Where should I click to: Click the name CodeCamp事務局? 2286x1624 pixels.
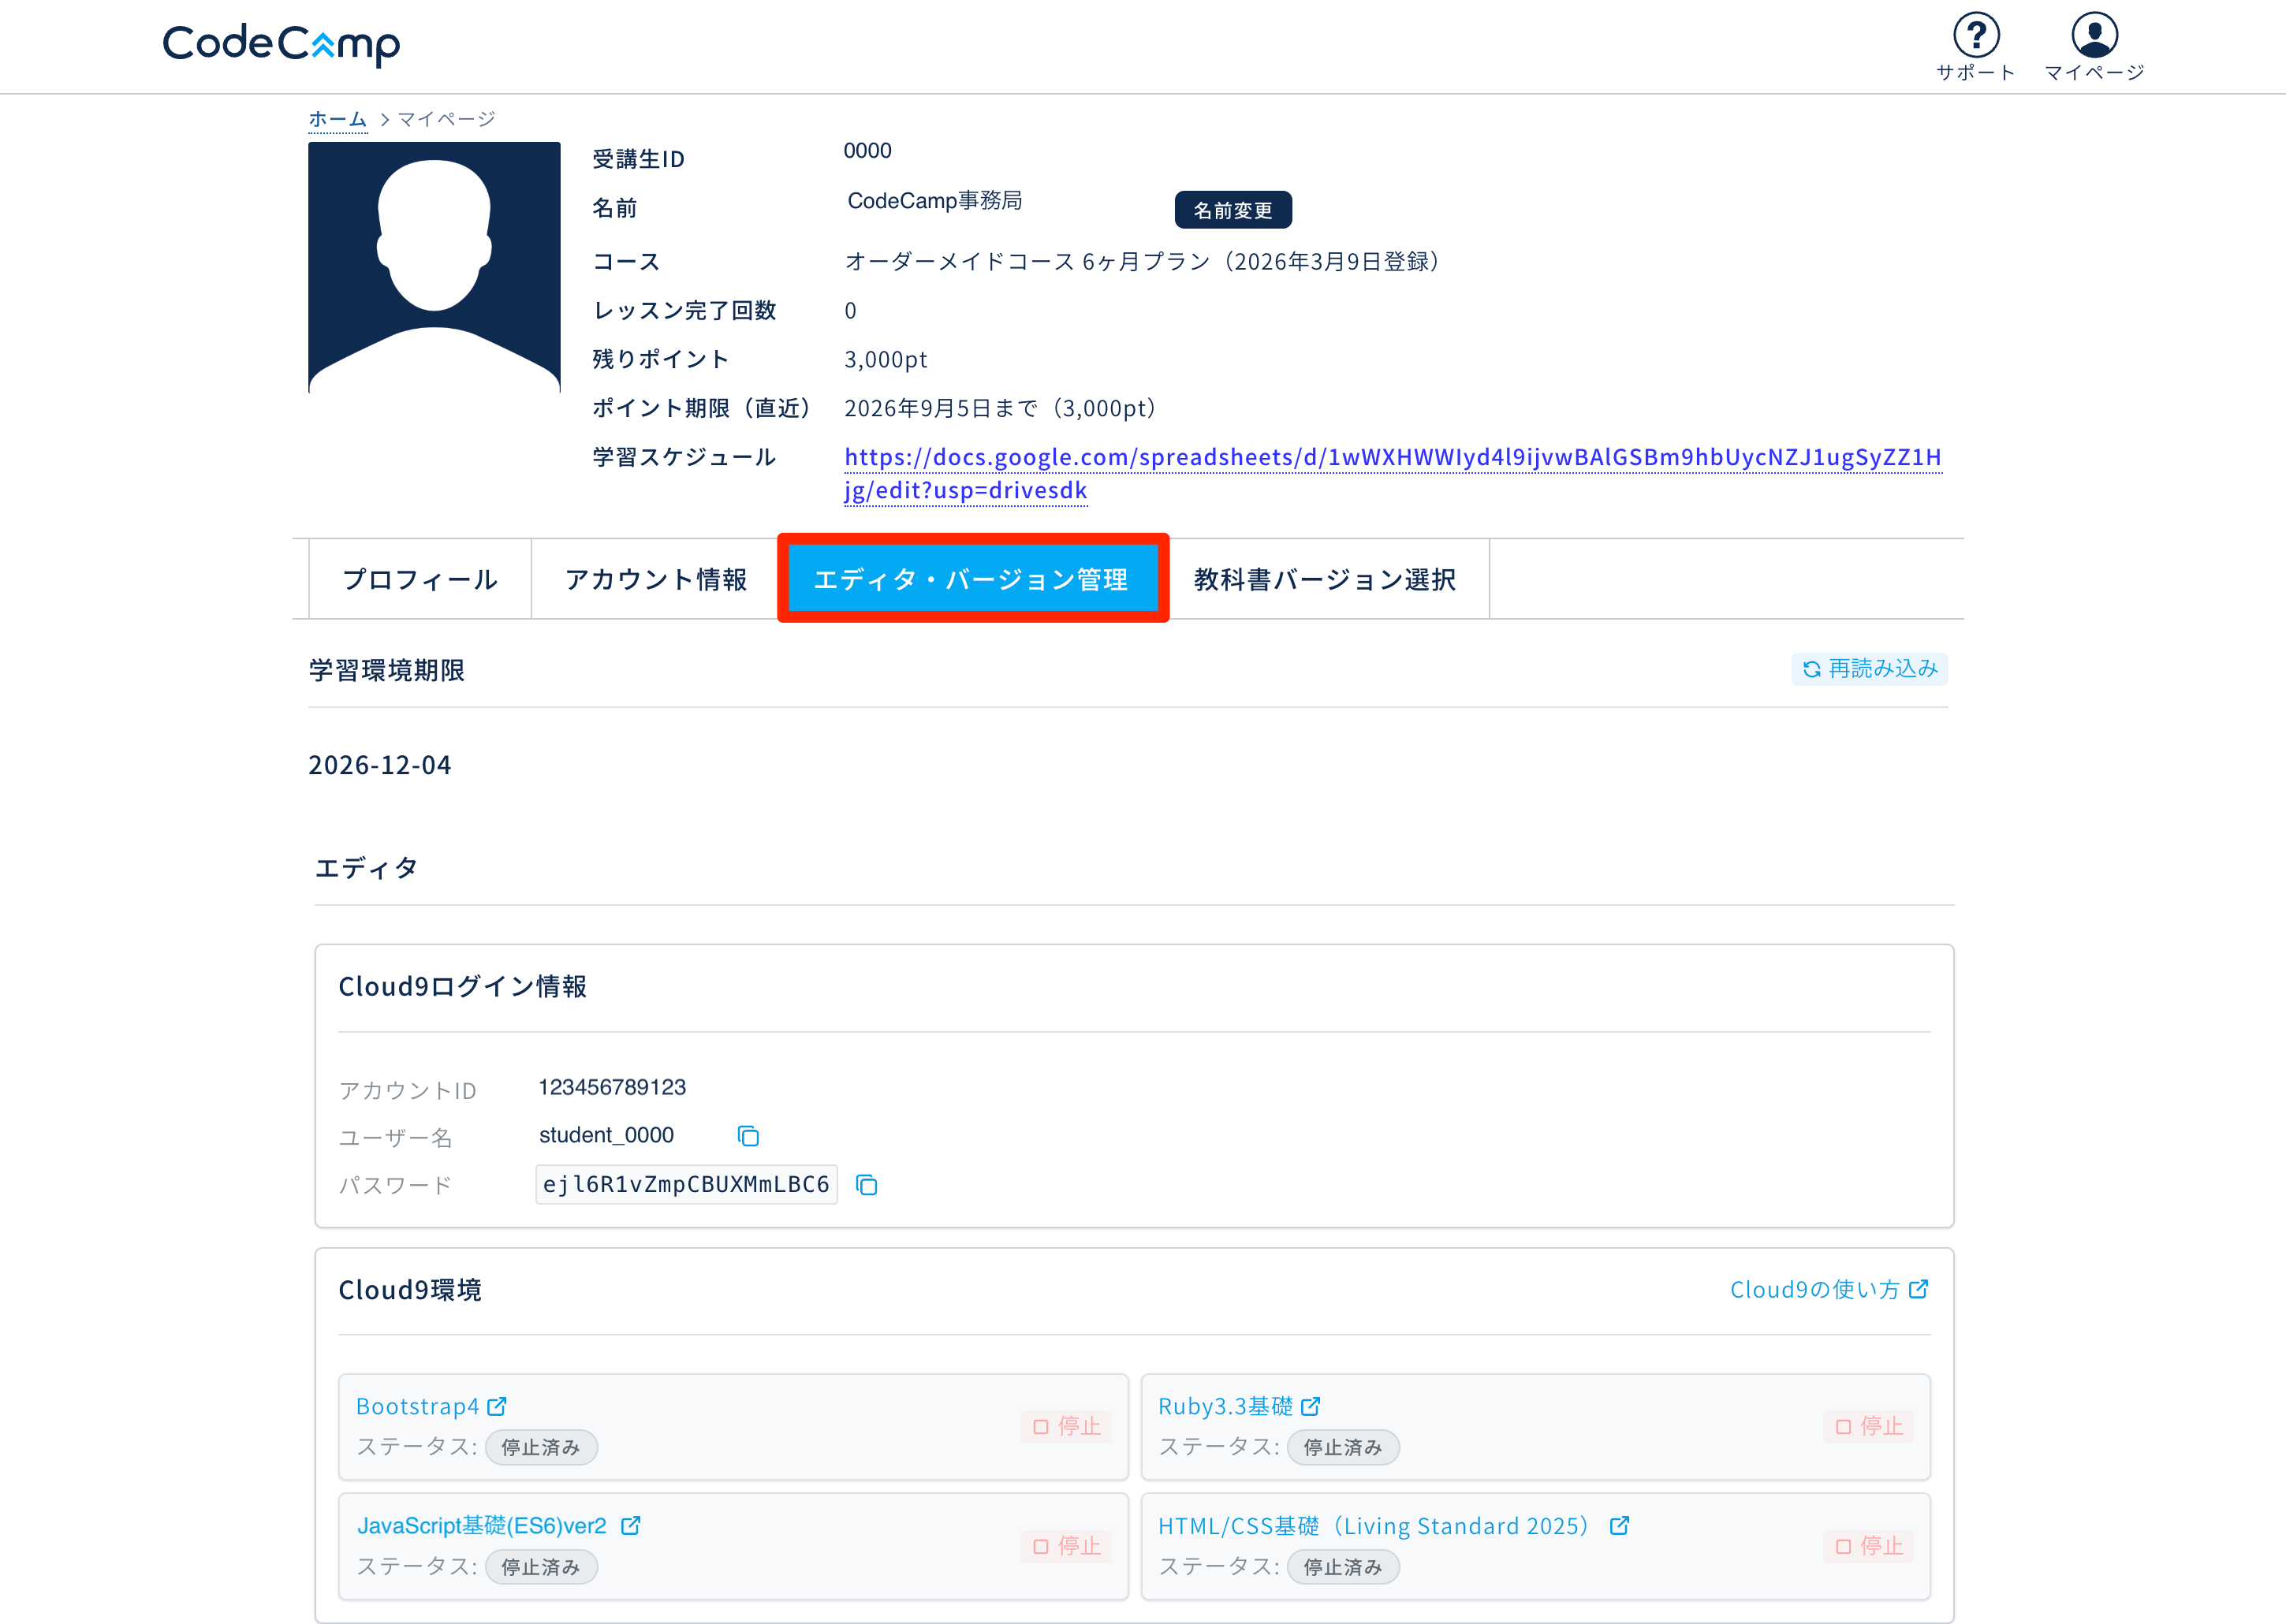935,201
